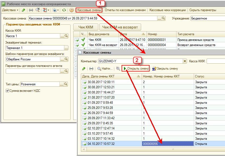Screen dimensions: 225x156
Task: Click the Закрыть смену button
Action: [165, 69]
